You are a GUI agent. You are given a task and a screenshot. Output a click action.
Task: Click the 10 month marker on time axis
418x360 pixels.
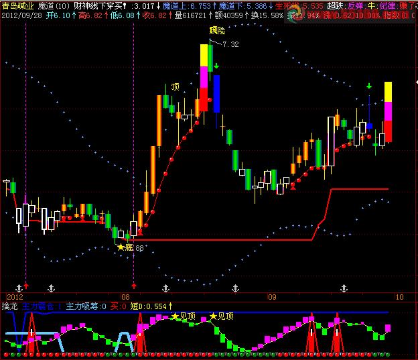coord(399,297)
